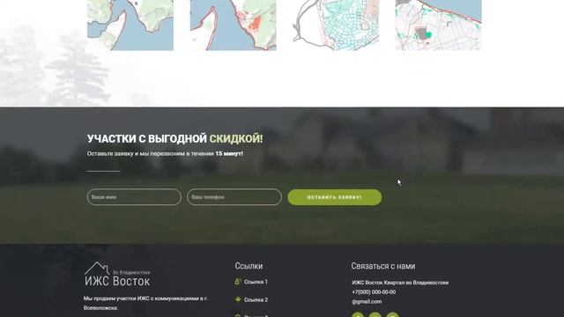Screen dimensions: 564x317
Task: Click the 'Ссылки' footer heading
Action: coord(249,266)
